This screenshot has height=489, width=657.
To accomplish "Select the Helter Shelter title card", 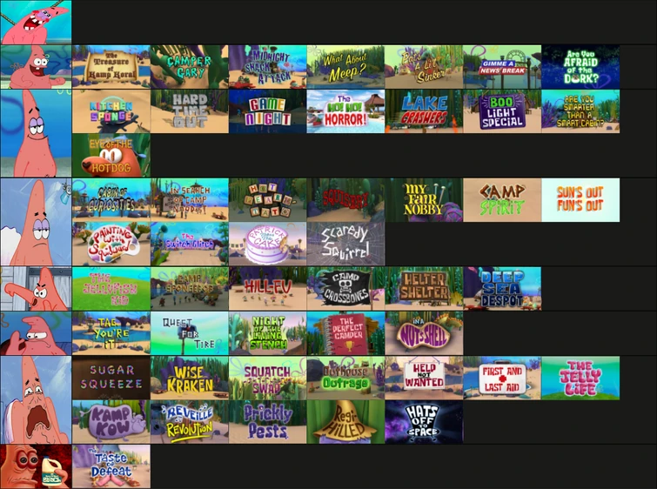I will (424, 289).
